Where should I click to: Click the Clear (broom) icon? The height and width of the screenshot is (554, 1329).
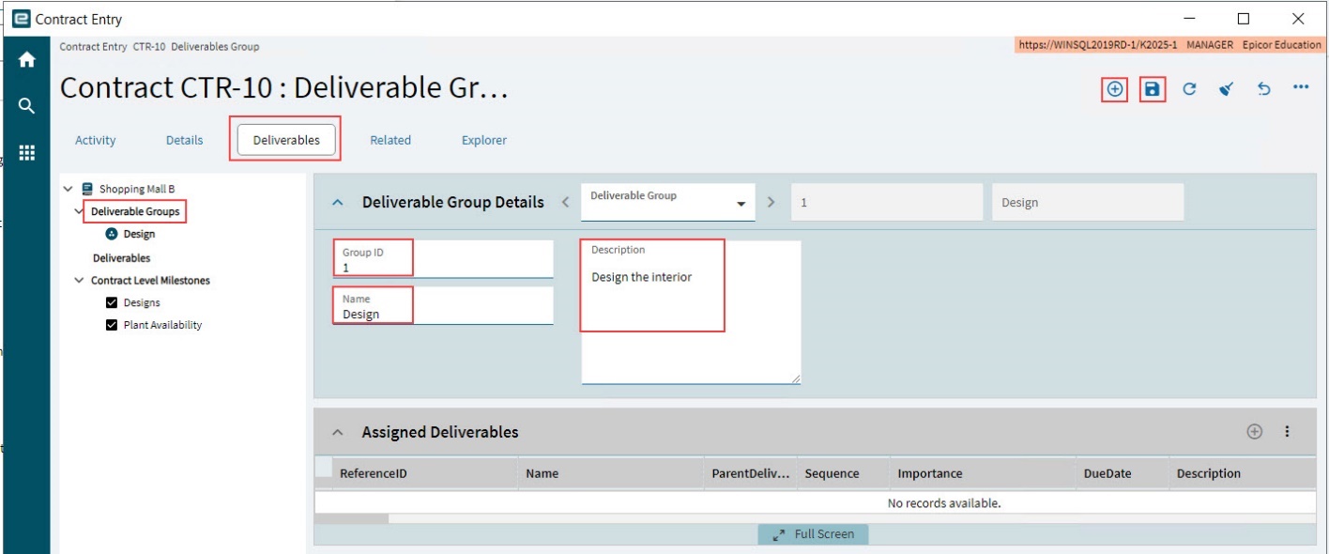click(1226, 89)
